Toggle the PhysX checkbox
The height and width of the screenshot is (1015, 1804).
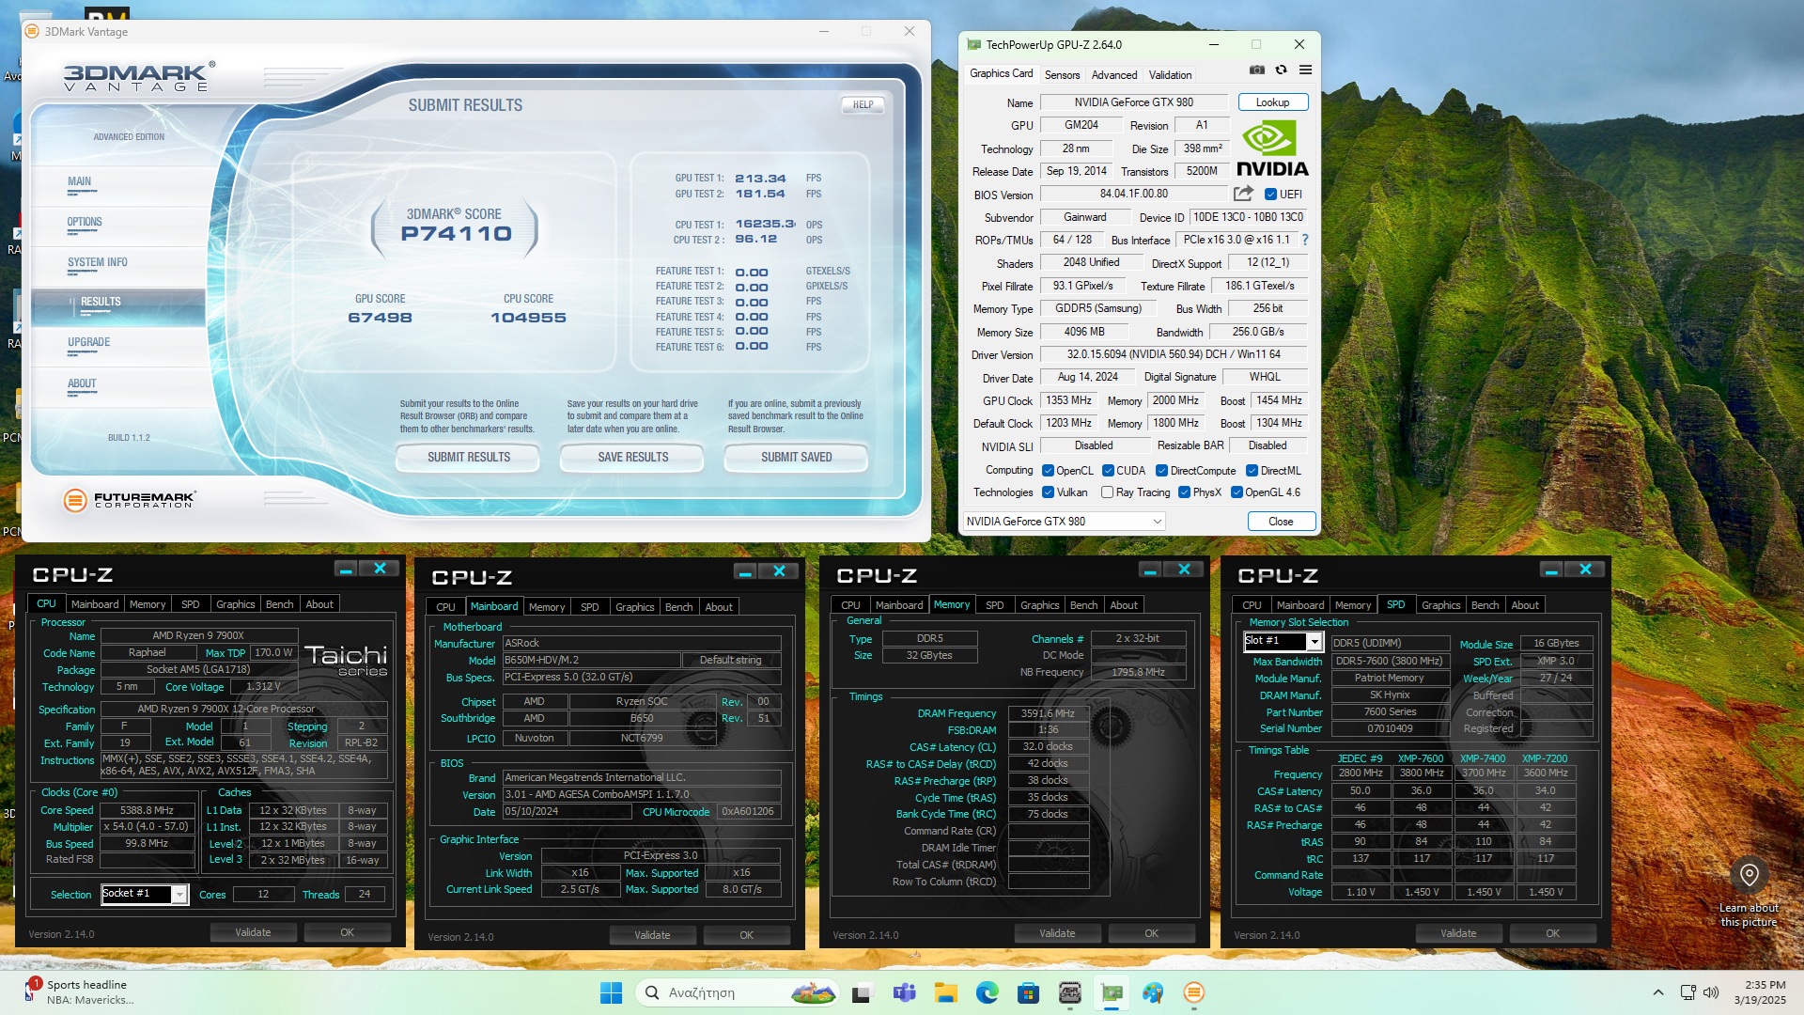pos(1184,492)
